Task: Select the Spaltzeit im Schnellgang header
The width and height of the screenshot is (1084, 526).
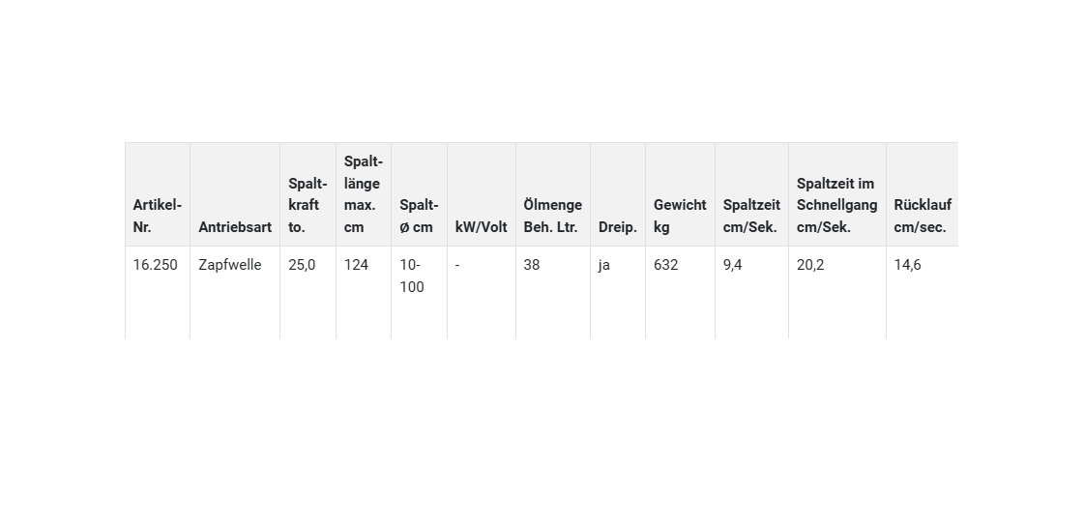Action: point(836,205)
